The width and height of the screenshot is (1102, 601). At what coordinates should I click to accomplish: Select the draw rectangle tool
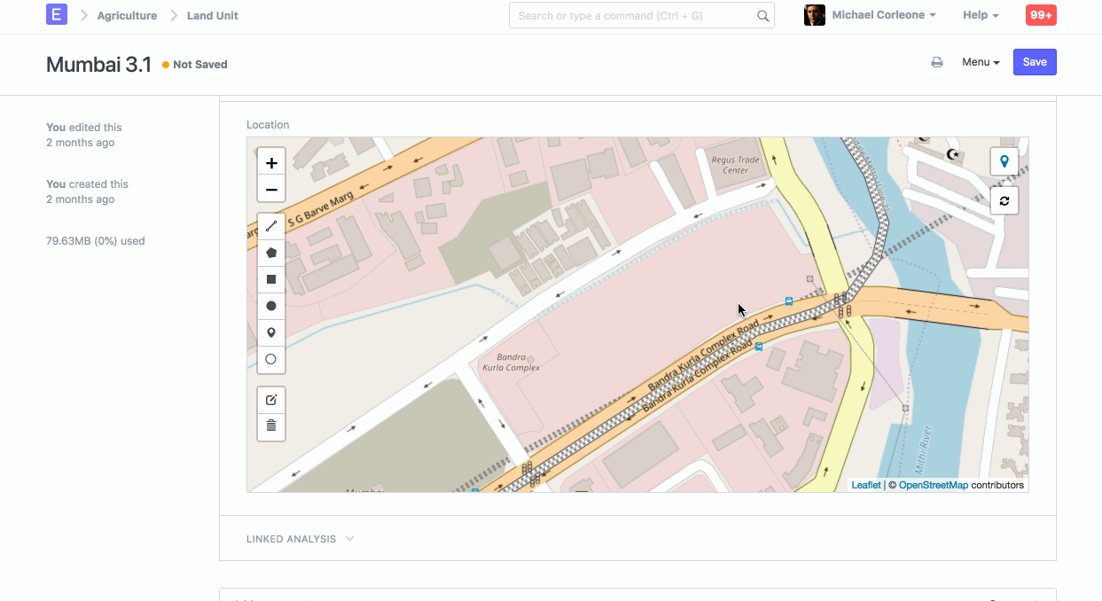pyautogui.click(x=271, y=279)
